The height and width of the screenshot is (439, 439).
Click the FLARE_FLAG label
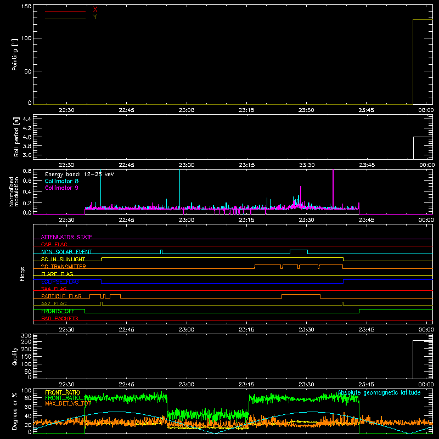57,274
